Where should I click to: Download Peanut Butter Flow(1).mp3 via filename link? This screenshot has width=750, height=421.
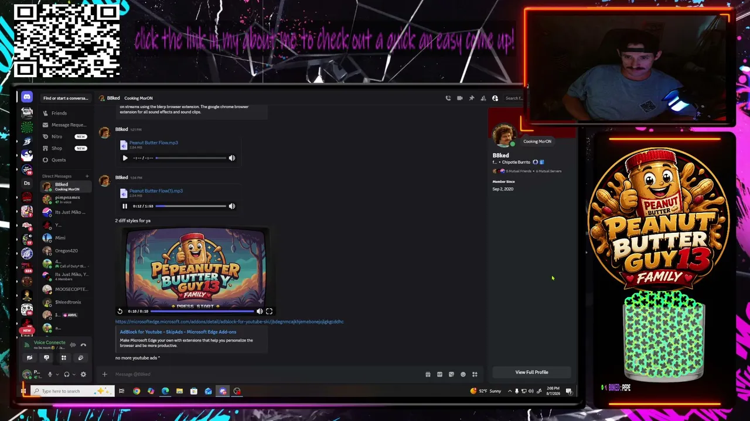point(156,191)
